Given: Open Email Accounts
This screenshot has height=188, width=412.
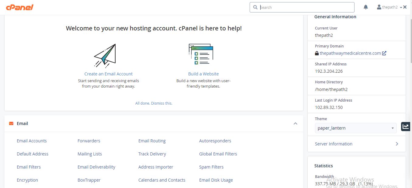Looking at the screenshot, I should [32, 141].
